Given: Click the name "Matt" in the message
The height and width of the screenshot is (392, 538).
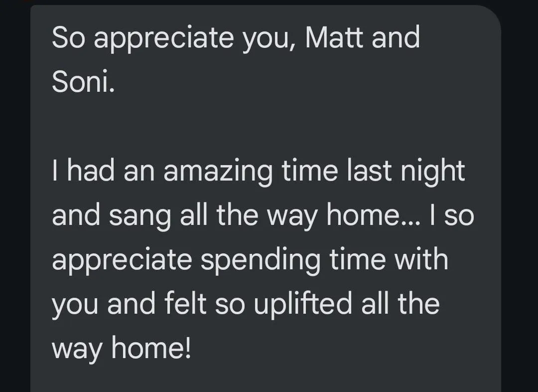Looking at the screenshot, I should (x=334, y=37).
